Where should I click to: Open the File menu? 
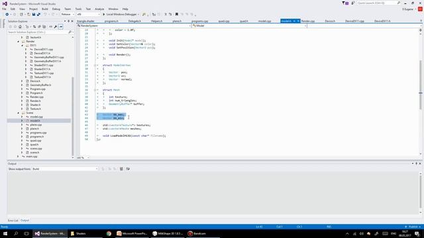4,9
